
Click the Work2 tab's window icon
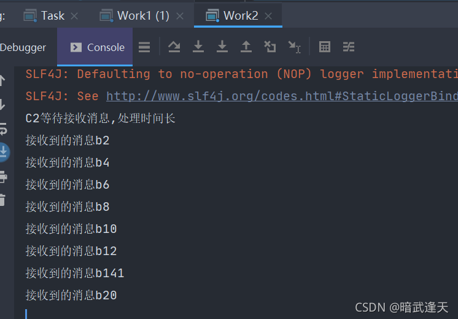coord(212,16)
